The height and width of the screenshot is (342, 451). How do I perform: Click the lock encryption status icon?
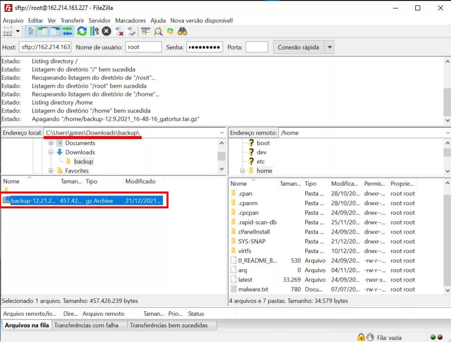[361, 337]
